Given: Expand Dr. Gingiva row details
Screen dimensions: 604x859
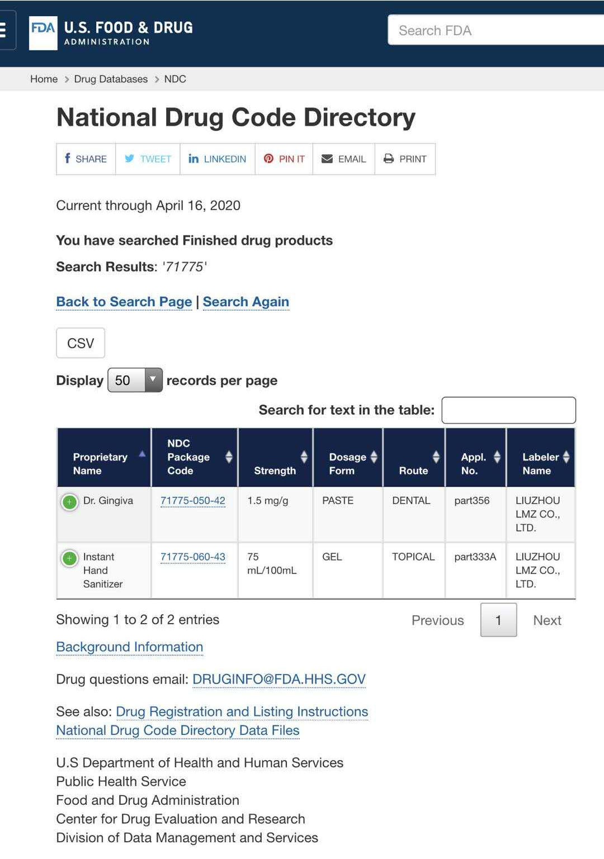Looking at the screenshot, I should pos(69,502).
